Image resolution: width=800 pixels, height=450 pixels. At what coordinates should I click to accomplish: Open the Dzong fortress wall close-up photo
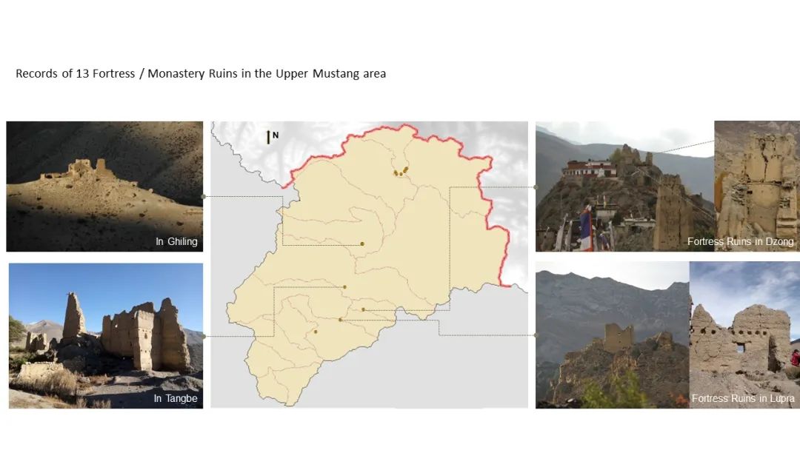tap(757, 186)
